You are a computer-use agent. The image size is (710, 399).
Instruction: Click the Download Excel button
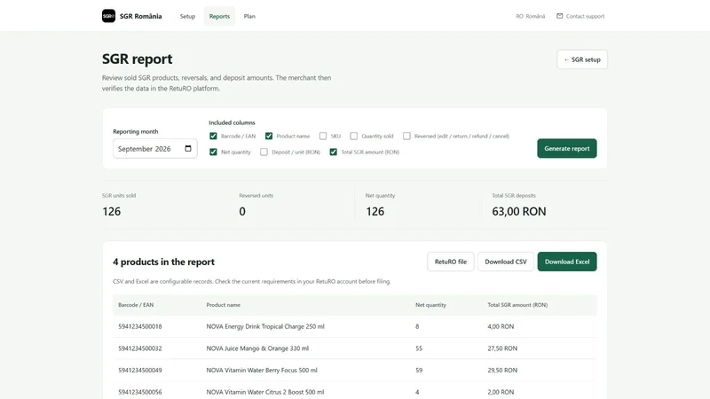click(567, 262)
